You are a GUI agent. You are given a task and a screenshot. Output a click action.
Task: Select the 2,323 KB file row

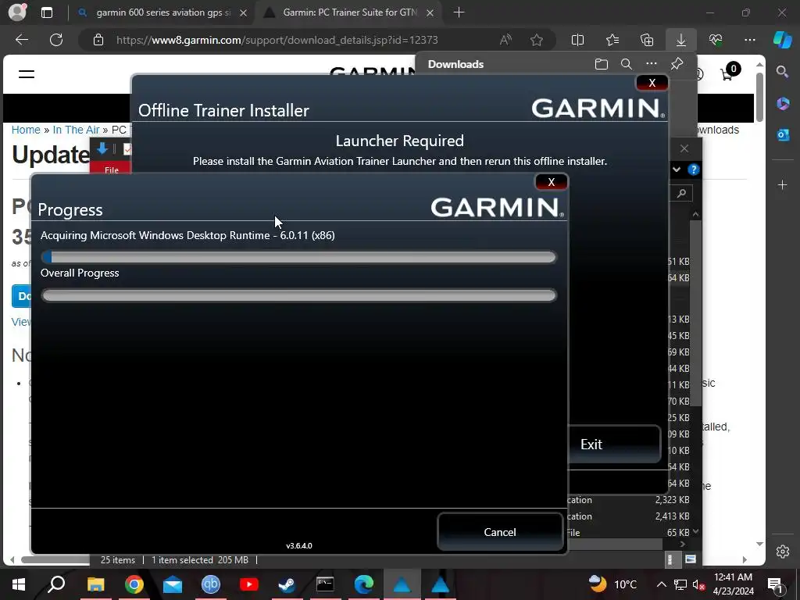629,500
